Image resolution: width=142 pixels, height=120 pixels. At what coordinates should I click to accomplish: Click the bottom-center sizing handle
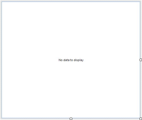pos(71,119)
